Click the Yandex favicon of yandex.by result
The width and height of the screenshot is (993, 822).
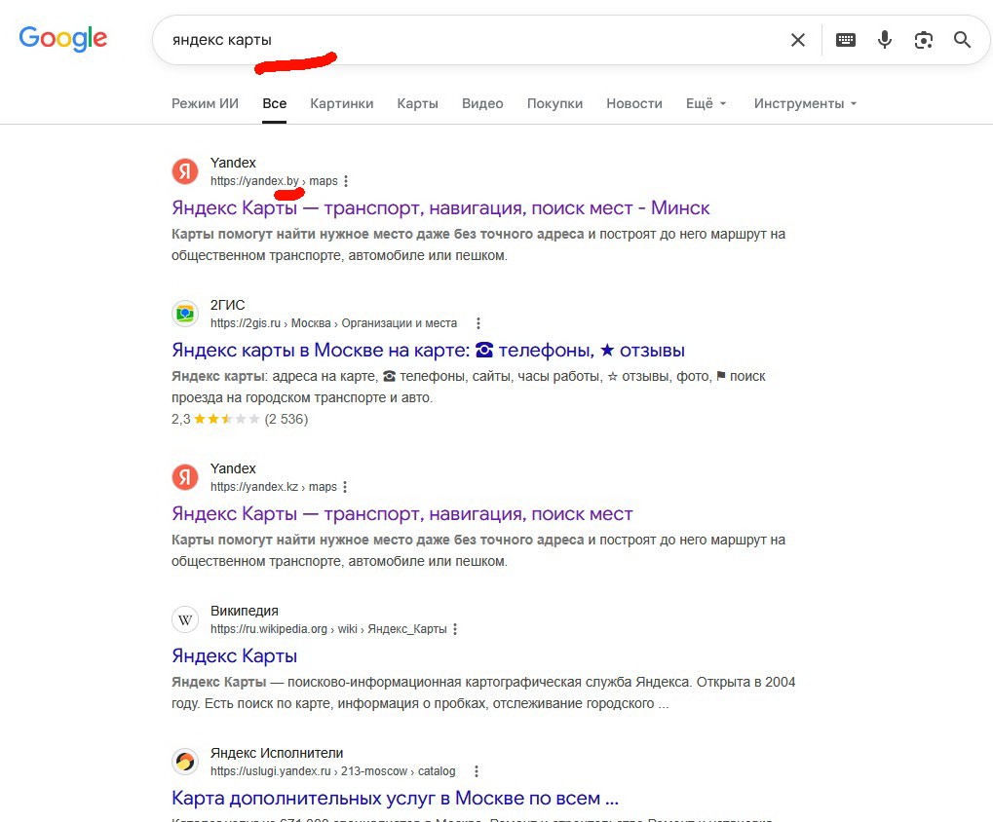[x=185, y=171]
